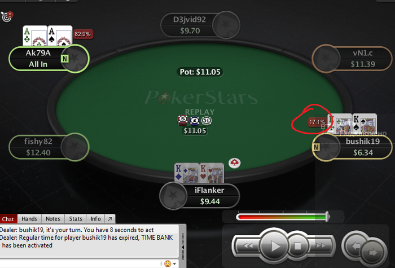395x268 pixels.
Task: Open the Info tab
Action: (96, 219)
